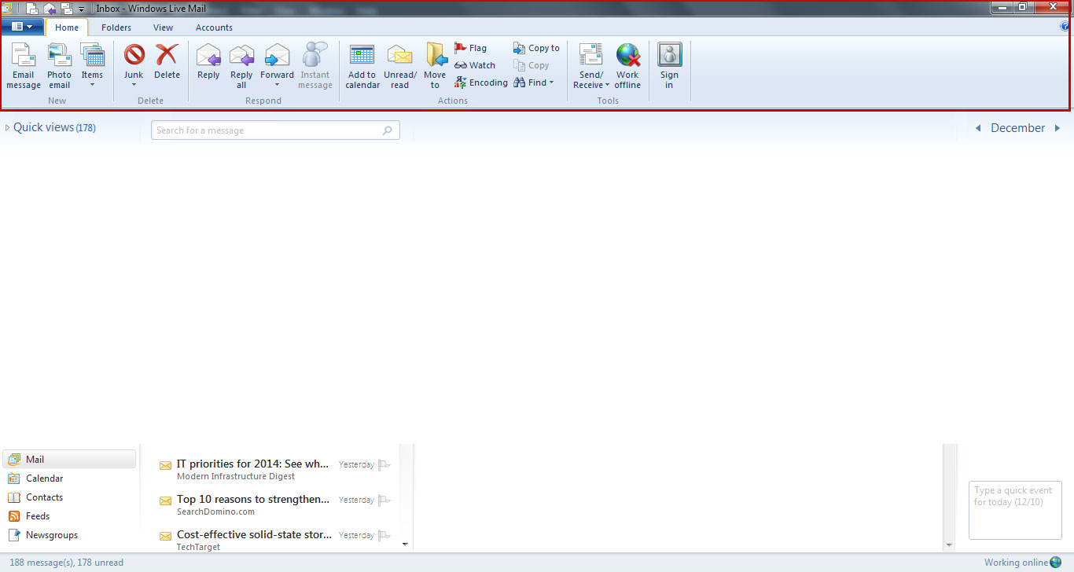Mark message as Unread/read
The image size is (1074, 572).
[399, 66]
